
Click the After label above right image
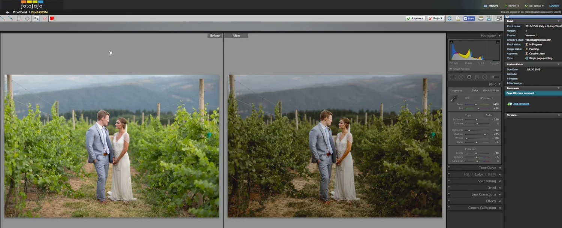pyautogui.click(x=236, y=36)
